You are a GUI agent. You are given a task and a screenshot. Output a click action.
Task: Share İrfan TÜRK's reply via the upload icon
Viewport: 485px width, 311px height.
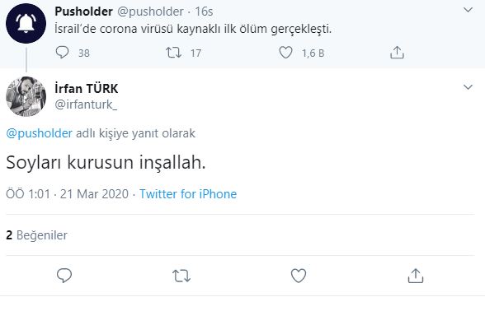pyautogui.click(x=416, y=276)
